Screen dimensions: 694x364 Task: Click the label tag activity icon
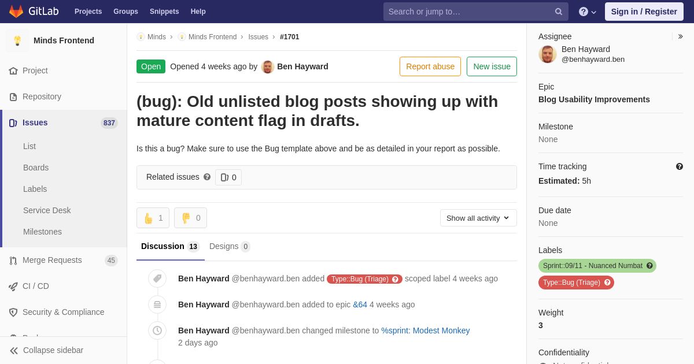click(157, 278)
